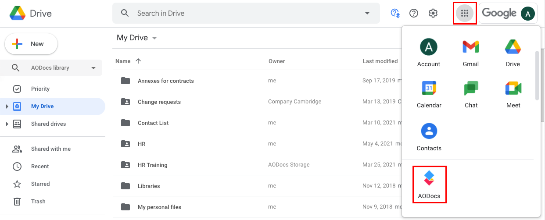Image resolution: width=545 pixels, height=220 pixels.
Task: Focus the Search in Drive field
Action: pos(246,13)
